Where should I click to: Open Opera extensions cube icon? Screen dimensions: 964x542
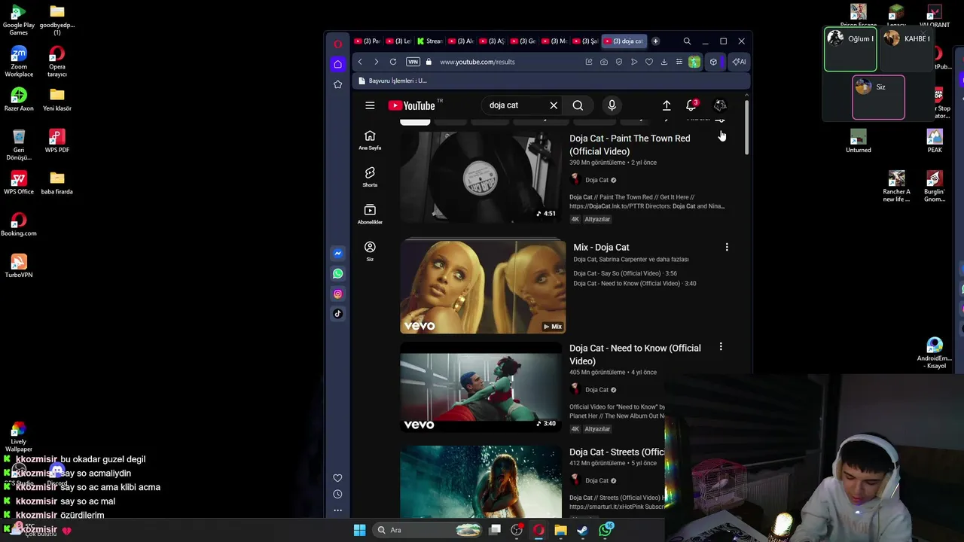(x=713, y=62)
